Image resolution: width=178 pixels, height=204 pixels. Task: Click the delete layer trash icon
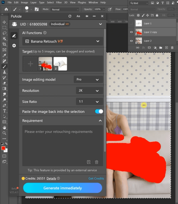point(172,48)
